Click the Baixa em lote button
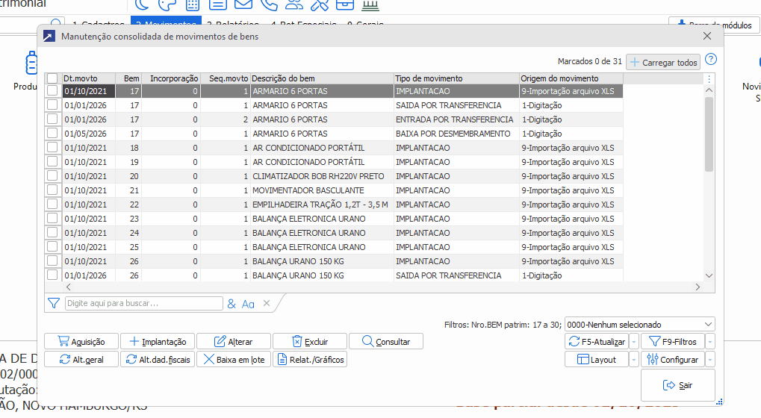The height and width of the screenshot is (418, 761). click(x=234, y=359)
